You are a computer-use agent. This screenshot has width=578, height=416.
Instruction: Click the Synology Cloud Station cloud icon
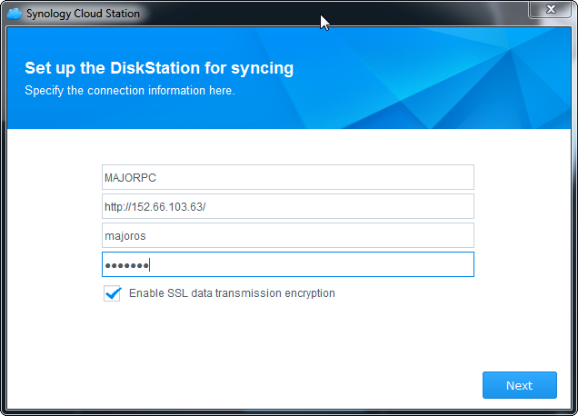14,14
